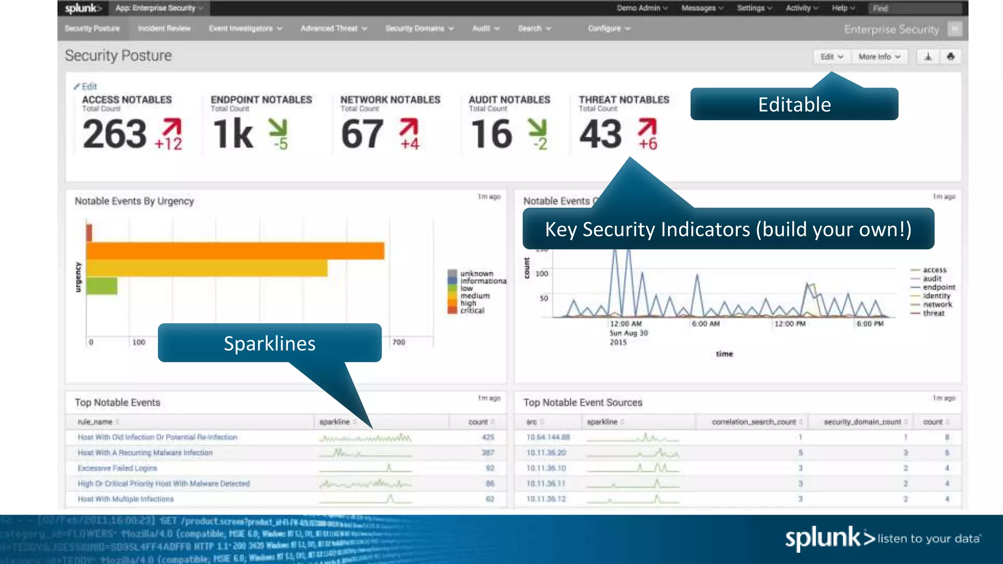Image resolution: width=1003 pixels, height=564 pixels.
Task: Click count value 425
Action: pyautogui.click(x=488, y=437)
